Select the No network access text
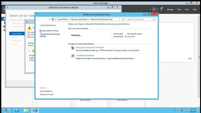201x113 pixels. coord(134,34)
